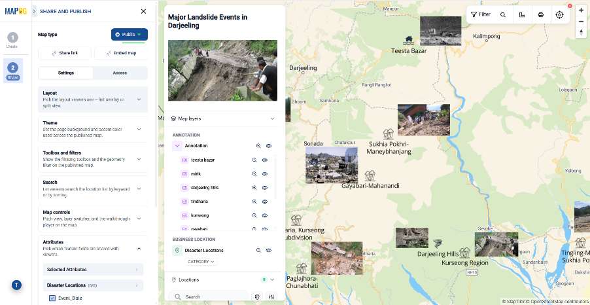590x305 pixels.
Task: Open the Filter tool in map toolbar
Action: 481,14
